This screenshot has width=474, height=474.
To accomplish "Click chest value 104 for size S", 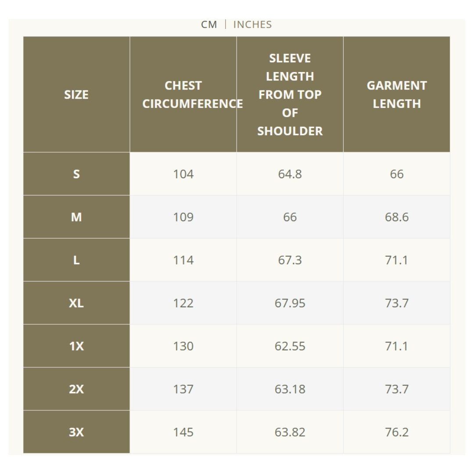I will [x=183, y=174].
